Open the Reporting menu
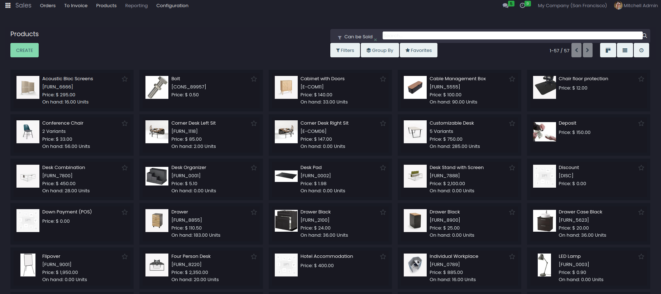 (136, 5)
